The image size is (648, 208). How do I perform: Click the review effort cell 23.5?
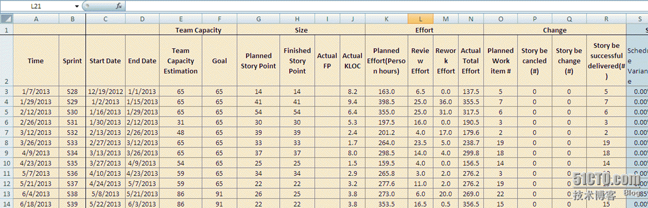click(x=420, y=143)
